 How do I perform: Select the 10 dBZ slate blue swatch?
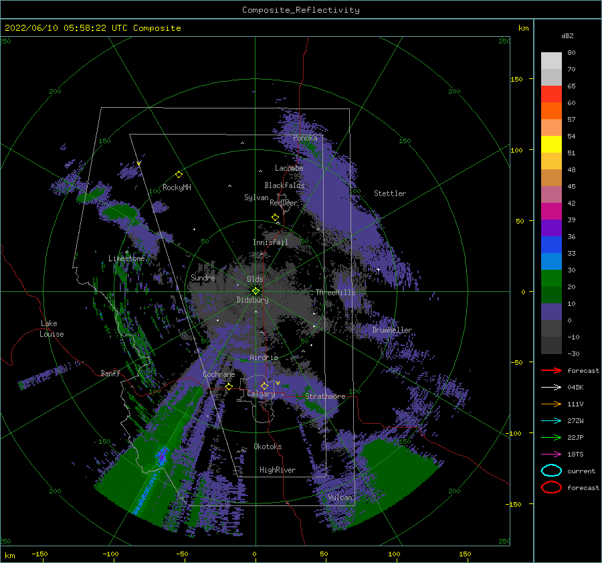pyautogui.click(x=551, y=312)
